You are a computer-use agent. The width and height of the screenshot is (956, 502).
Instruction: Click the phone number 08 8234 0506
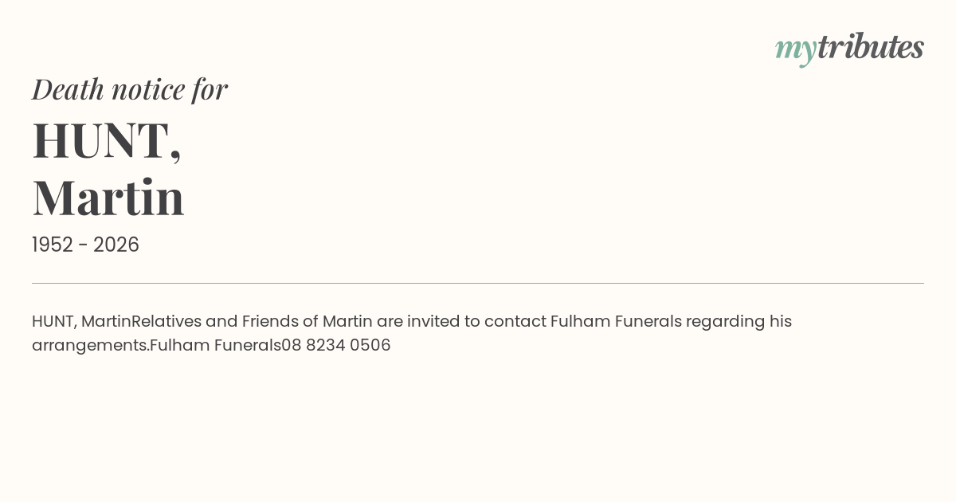tap(336, 346)
